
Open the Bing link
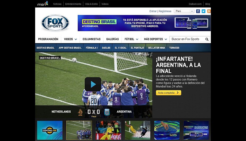point(207,4)
